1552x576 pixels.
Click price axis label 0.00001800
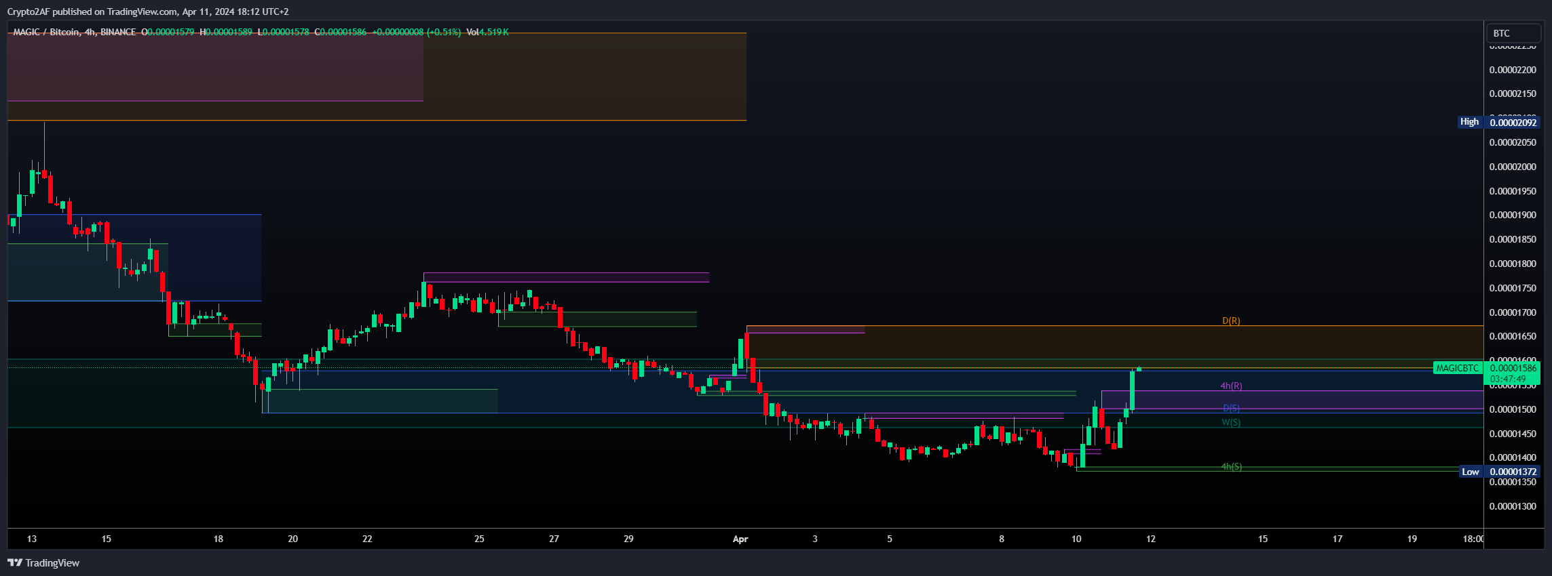[x=1513, y=264]
